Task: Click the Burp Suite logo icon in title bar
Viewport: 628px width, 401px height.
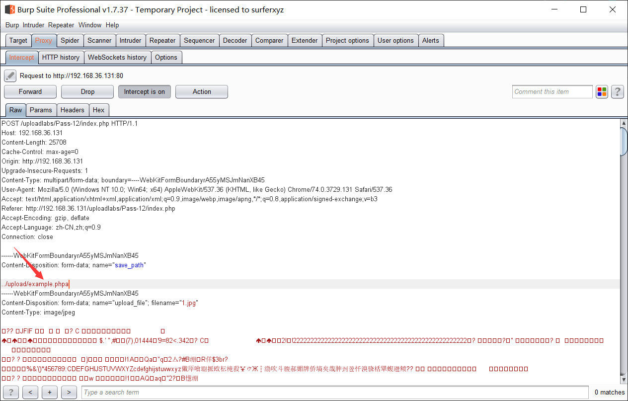Action: click(x=9, y=9)
